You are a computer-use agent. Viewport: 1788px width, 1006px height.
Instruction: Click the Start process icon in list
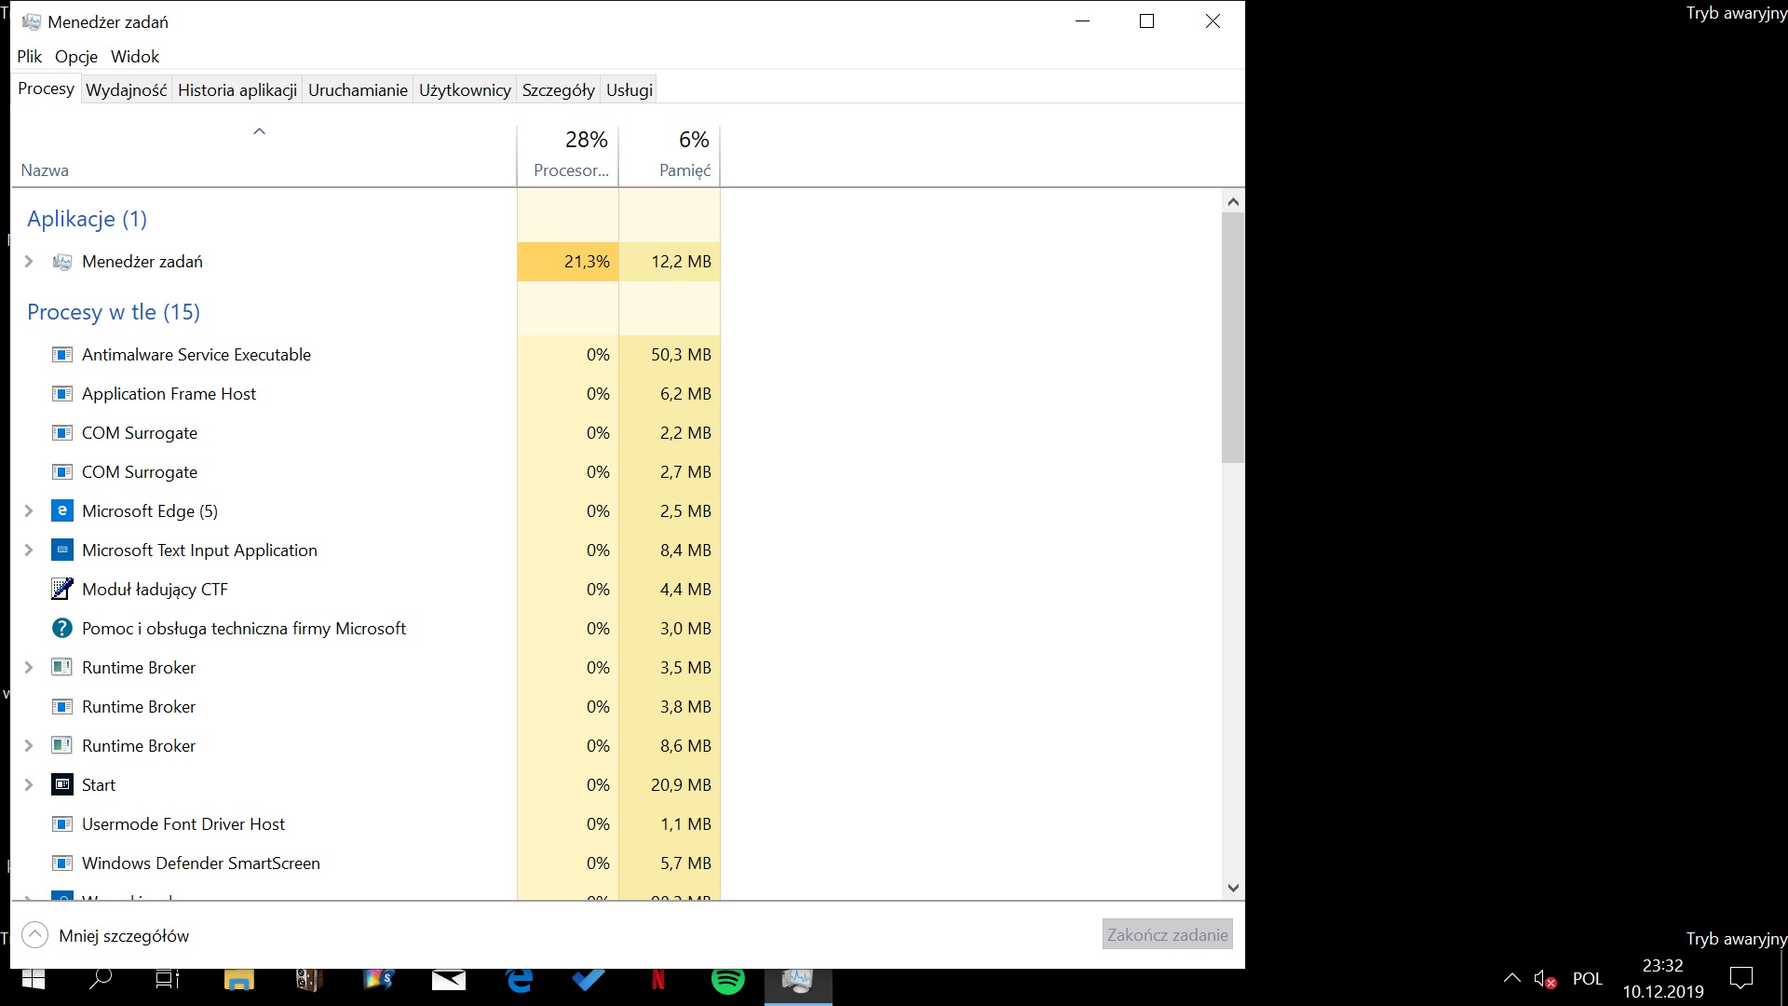tap(61, 784)
